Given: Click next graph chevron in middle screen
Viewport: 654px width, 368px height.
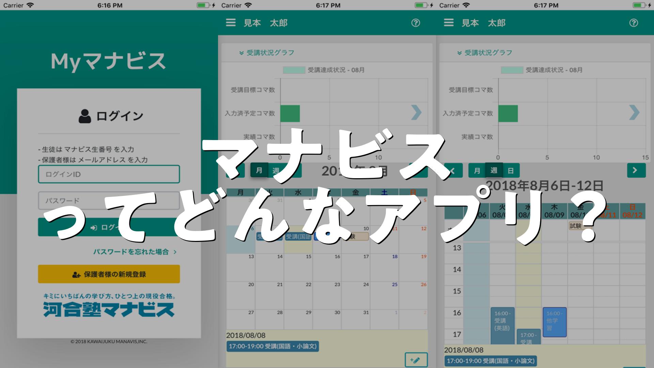Looking at the screenshot, I should (416, 112).
